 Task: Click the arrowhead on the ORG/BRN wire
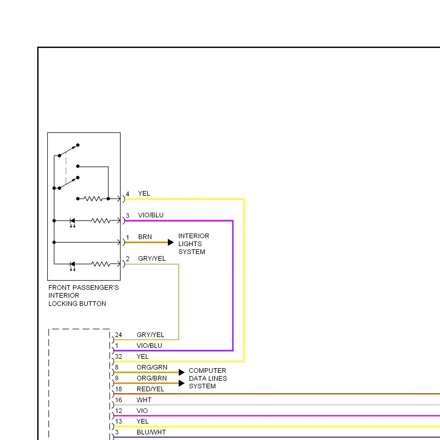coord(182,383)
